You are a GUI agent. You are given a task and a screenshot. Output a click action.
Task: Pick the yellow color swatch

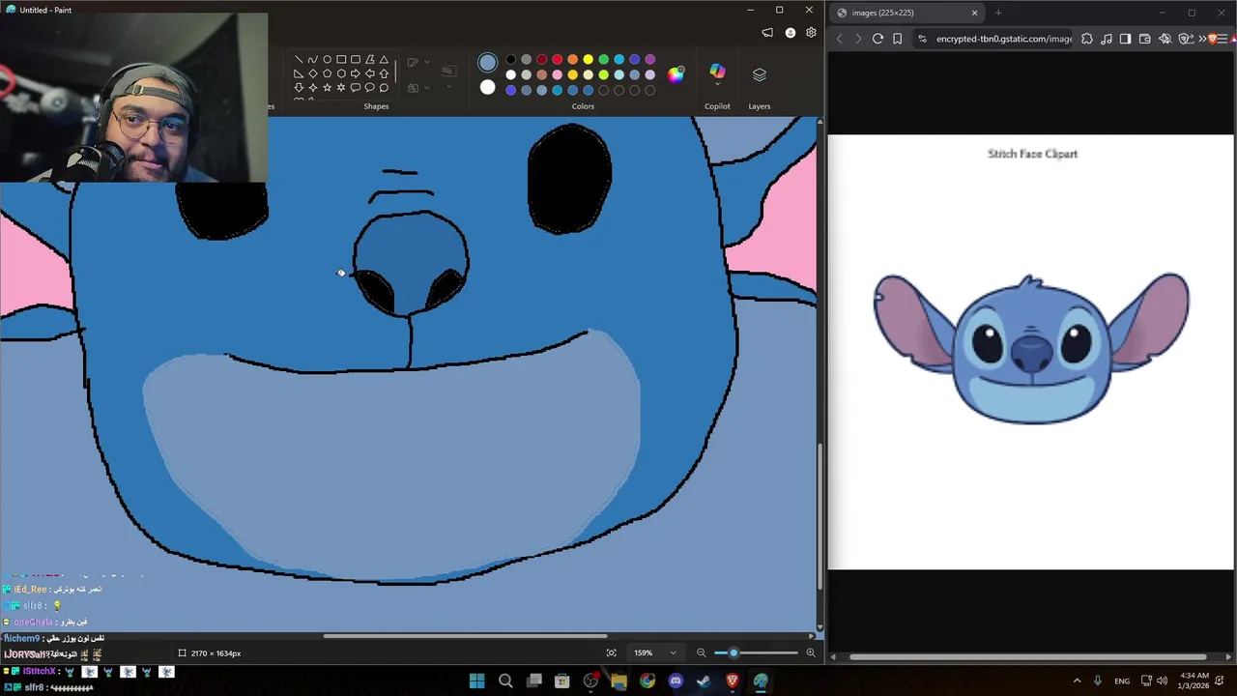coord(588,59)
